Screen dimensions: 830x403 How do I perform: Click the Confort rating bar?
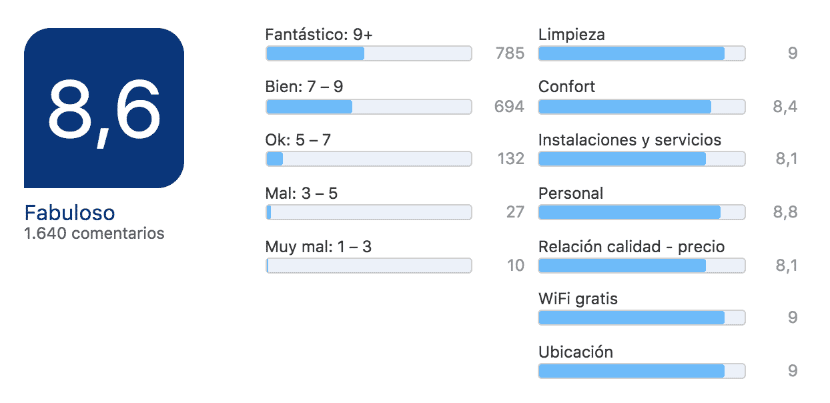(x=642, y=106)
